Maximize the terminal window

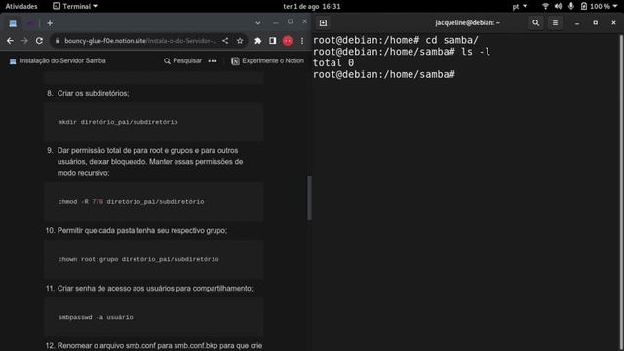tap(596, 23)
